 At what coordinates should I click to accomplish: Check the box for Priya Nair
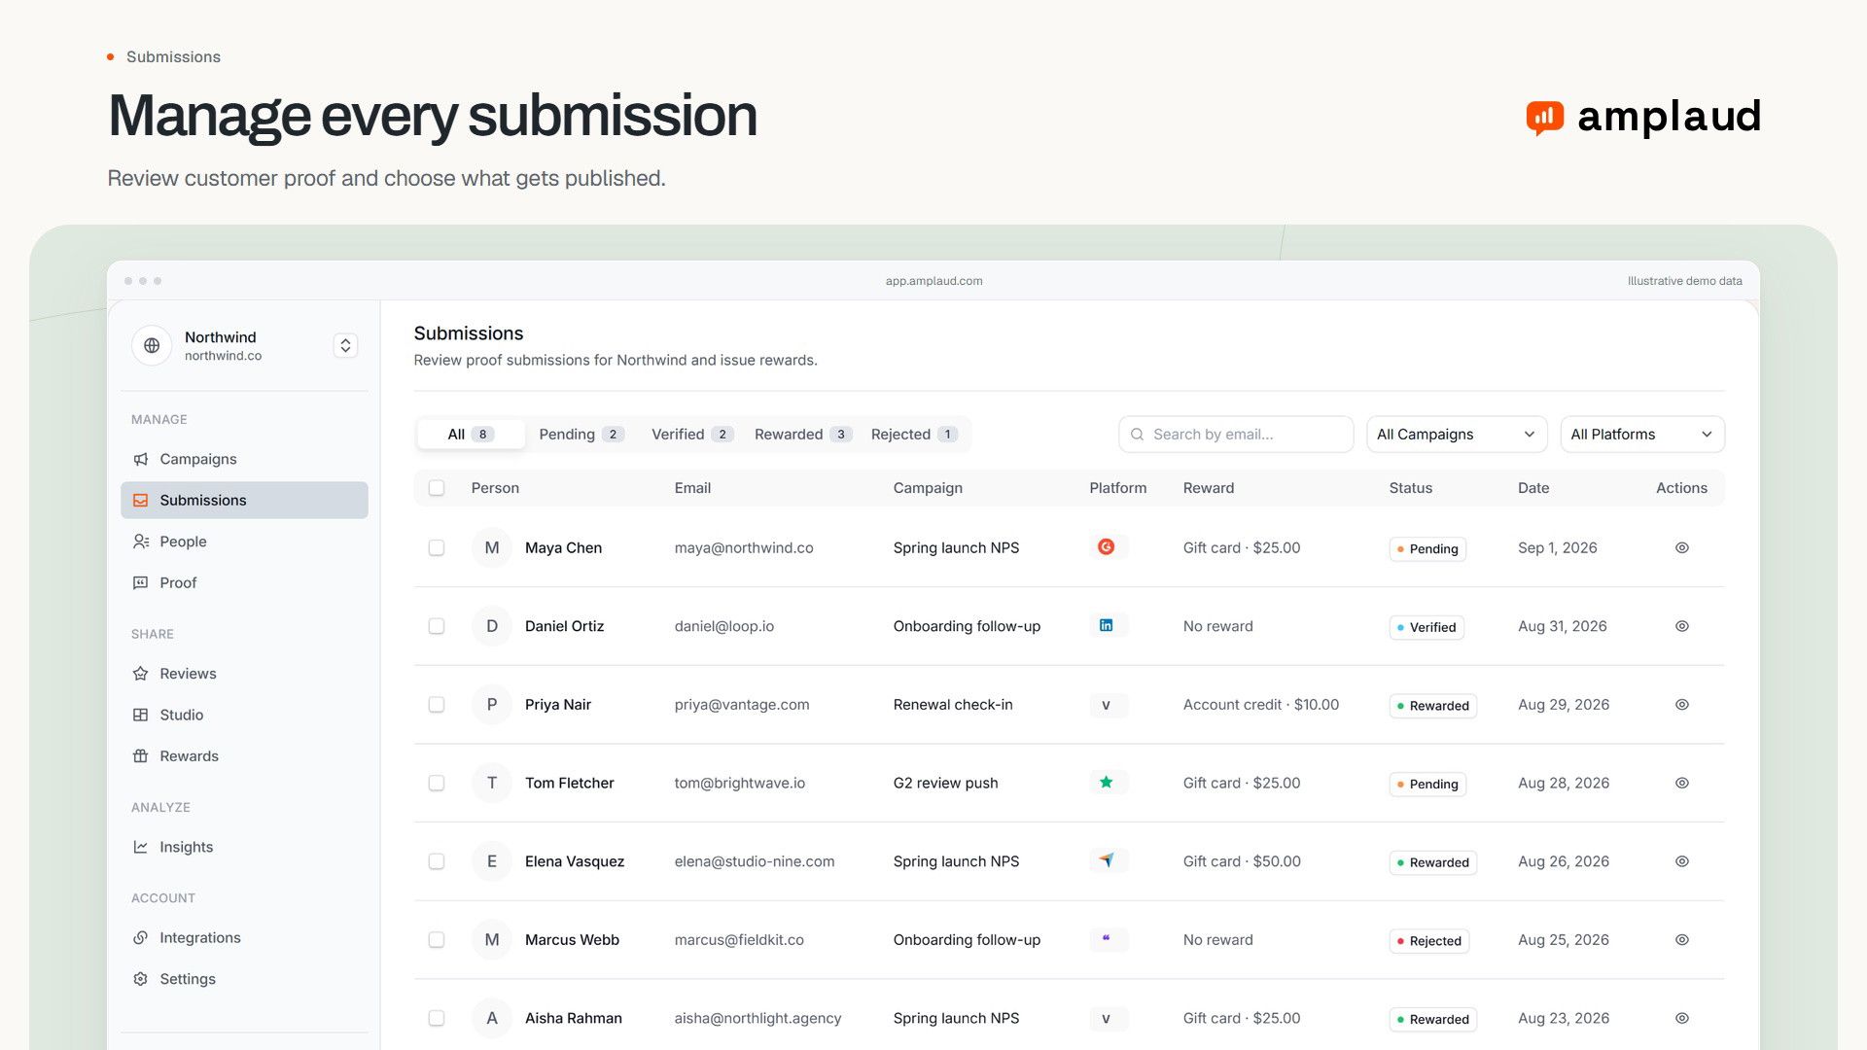[437, 705]
